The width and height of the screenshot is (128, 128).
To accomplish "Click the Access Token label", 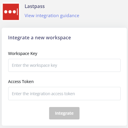I will point(21,82).
